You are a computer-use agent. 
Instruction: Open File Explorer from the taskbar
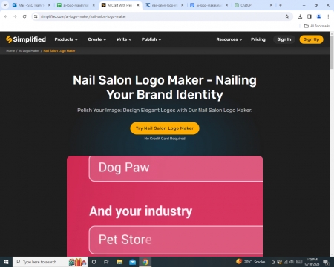point(119,262)
